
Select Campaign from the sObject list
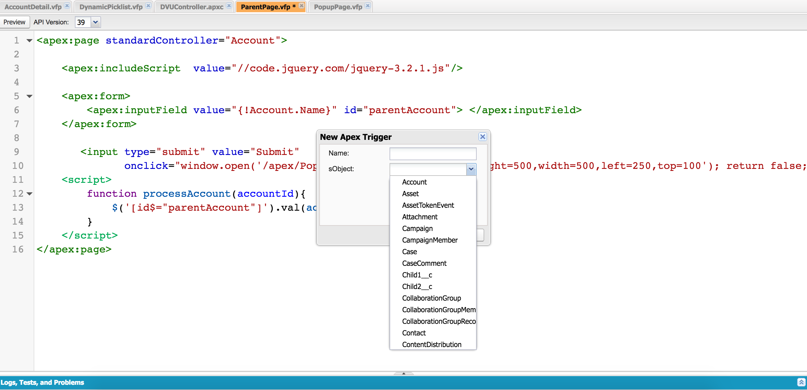point(433,228)
